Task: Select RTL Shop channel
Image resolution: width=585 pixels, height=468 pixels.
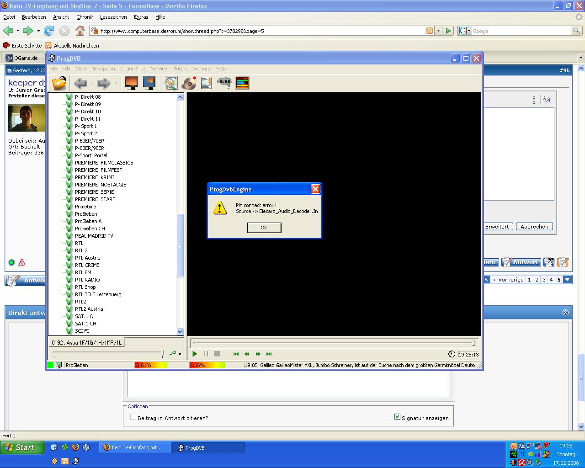Action: (x=85, y=287)
